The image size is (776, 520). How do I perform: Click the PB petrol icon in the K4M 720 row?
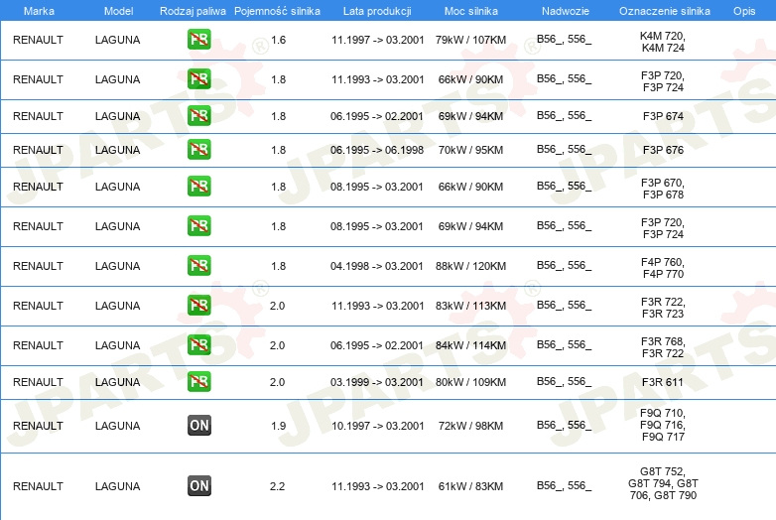point(199,40)
